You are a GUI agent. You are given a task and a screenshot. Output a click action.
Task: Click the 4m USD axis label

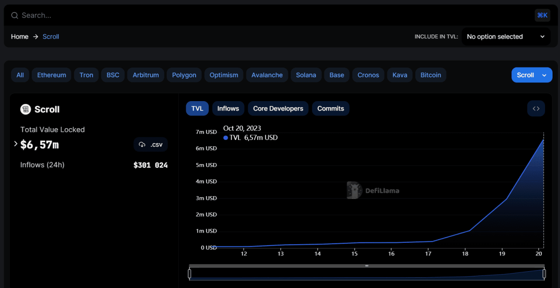click(x=206, y=181)
